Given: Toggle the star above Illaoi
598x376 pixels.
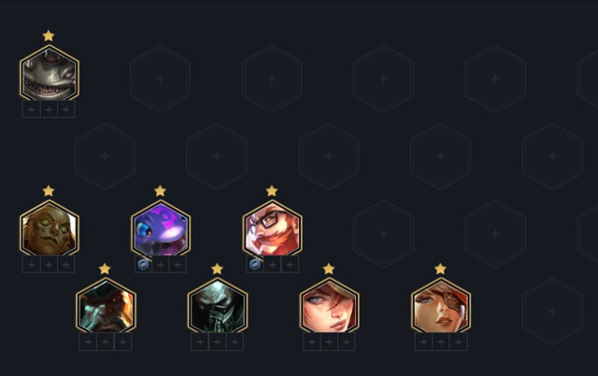Looking at the screenshot, I should [49, 190].
